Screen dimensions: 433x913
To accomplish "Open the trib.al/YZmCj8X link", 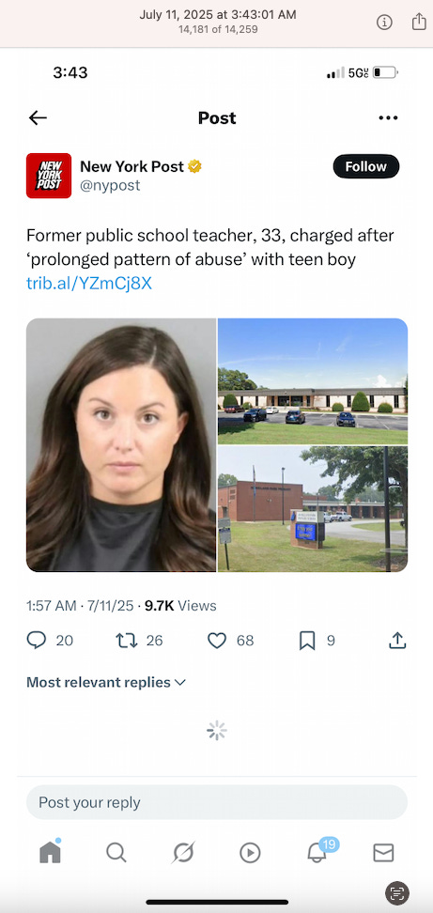I will (x=89, y=283).
